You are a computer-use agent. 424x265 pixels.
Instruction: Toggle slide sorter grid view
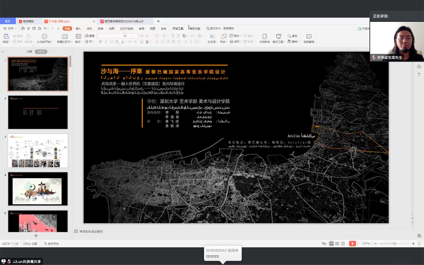pos(337,244)
